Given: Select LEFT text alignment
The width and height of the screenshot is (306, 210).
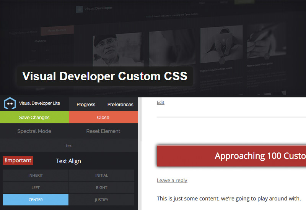Looking at the screenshot, I should (x=36, y=187).
